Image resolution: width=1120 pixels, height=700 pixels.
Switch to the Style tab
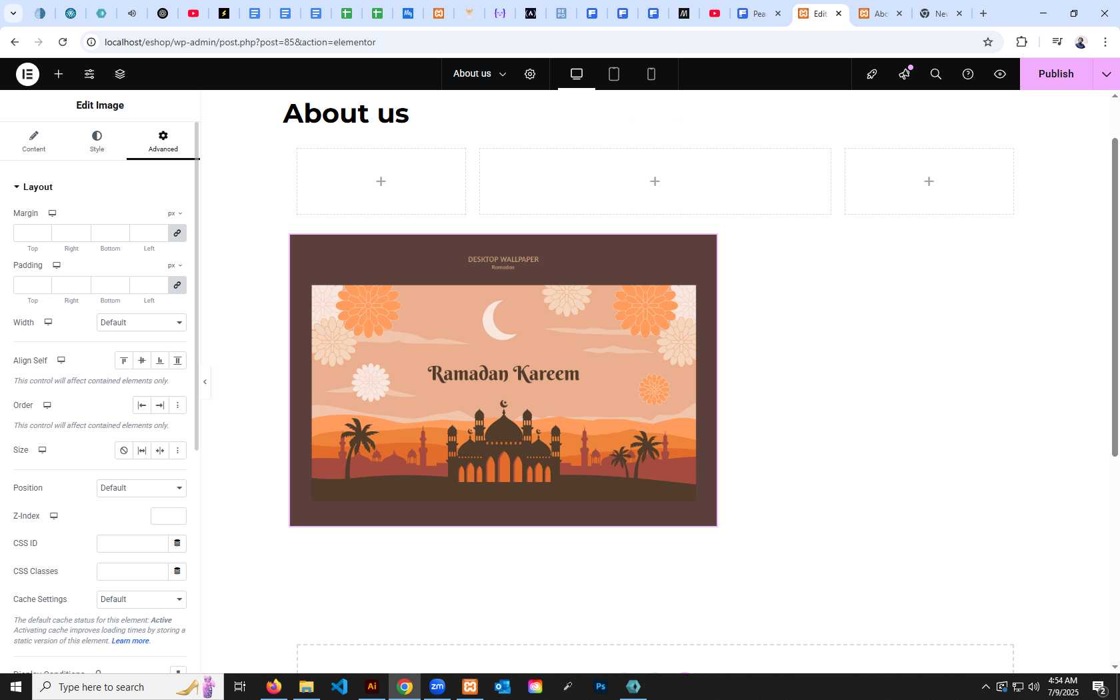click(97, 141)
